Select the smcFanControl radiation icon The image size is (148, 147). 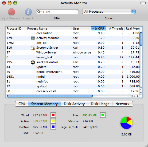click(33, 62)
